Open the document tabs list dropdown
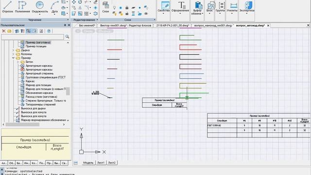The height and width of the screenshot is (175, 311). (308, 25)
